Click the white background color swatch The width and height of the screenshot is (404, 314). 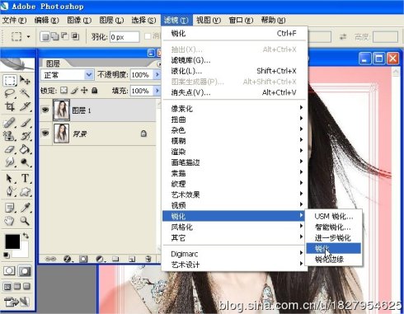tap(23, 253)
